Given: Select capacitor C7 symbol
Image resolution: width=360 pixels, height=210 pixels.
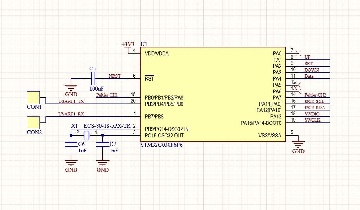Looking at the screenshot, I should (102, 145).
